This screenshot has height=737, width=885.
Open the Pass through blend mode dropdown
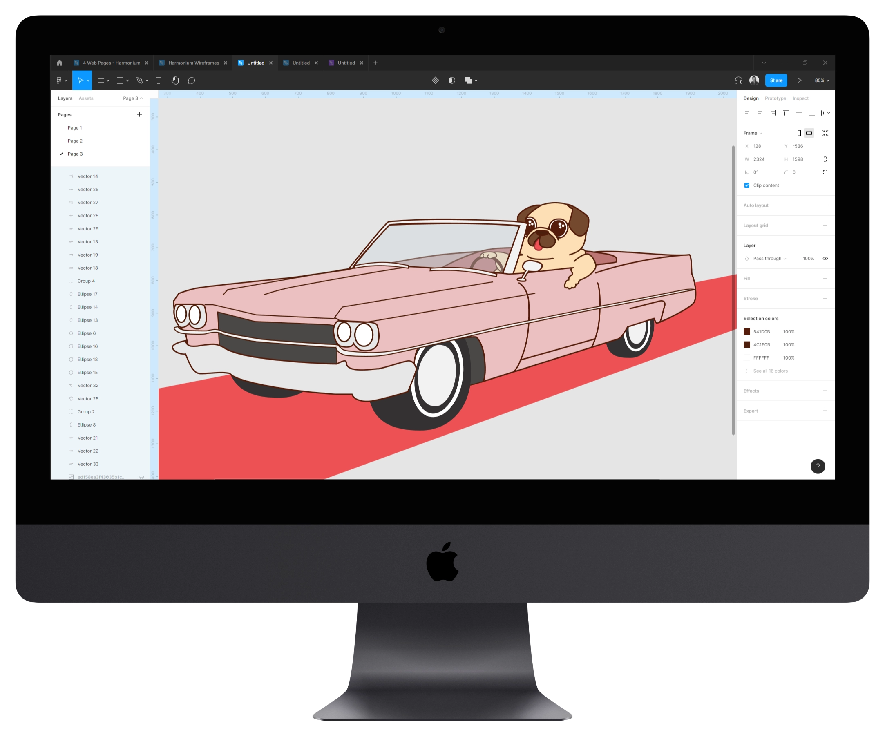769,259
